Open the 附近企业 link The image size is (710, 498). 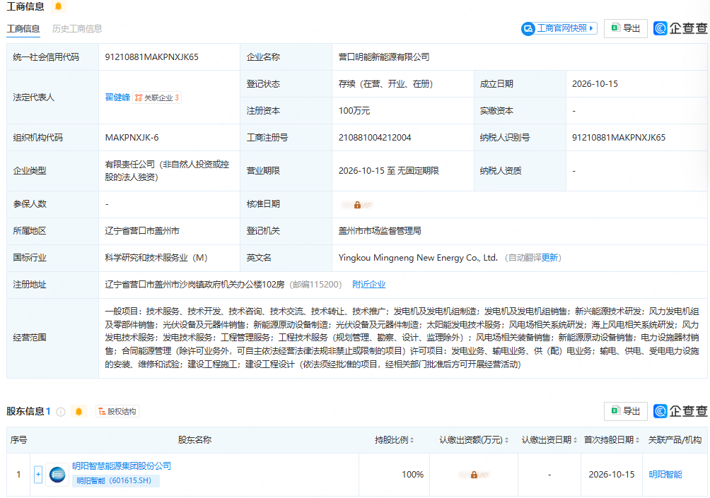tap(368, 285)
